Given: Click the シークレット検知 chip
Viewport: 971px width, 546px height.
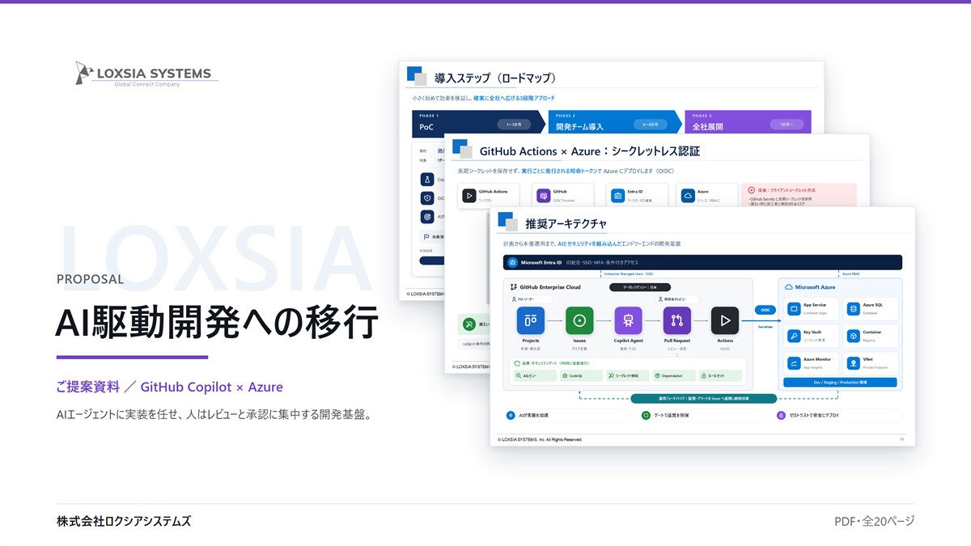Looking at the screenshot, I should click(628, 376).
